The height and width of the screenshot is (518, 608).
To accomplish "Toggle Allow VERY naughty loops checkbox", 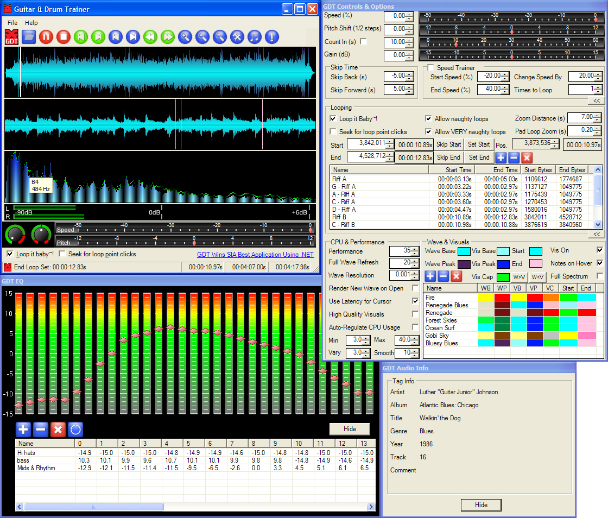I will (x=429, y=132).
